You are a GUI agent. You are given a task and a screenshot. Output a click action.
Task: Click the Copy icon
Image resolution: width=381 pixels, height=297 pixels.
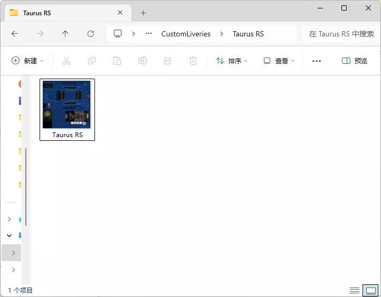(92, 61)
